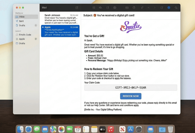The image size is (195, 133).
Task: Open Calendar in the Dock
Action: [78, 129]
